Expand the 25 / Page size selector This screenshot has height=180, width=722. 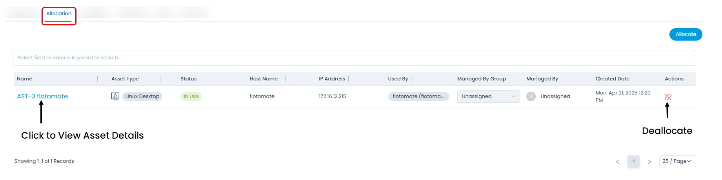click(677, 161)
